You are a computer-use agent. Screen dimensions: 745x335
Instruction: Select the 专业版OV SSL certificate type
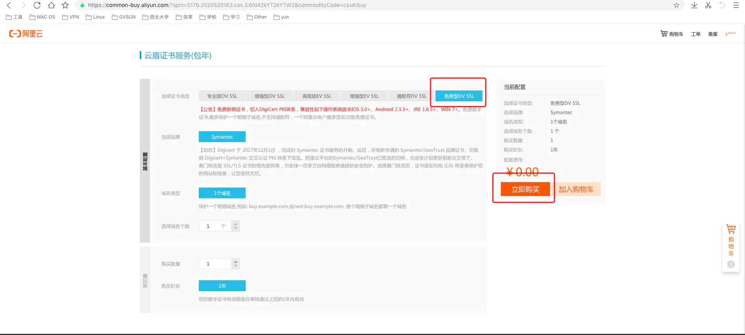point(222,96)
